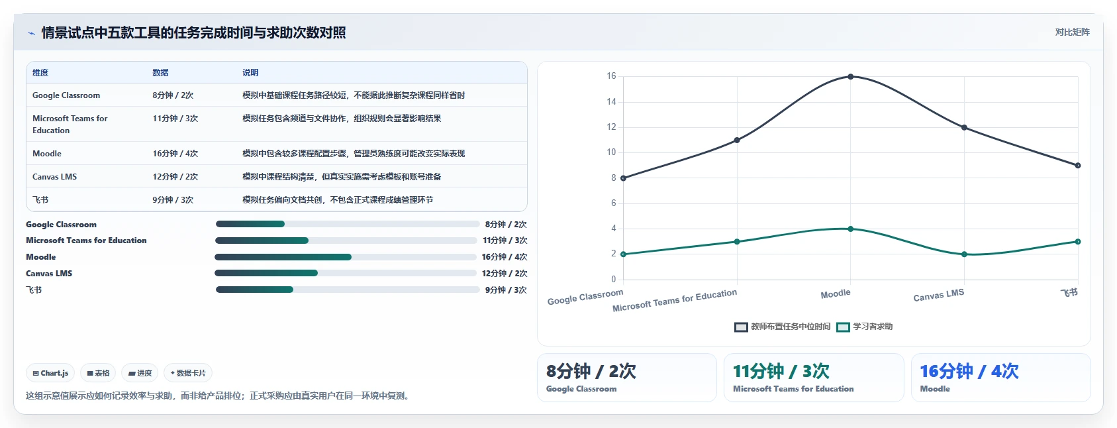Click the Canvas LMS label in the progress list
Screen dimensions: 1117x428
[x=49, y=274]
